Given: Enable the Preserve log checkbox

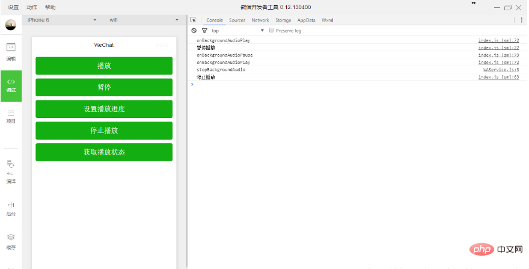Looking at the screenshot, I should point(271,31).
